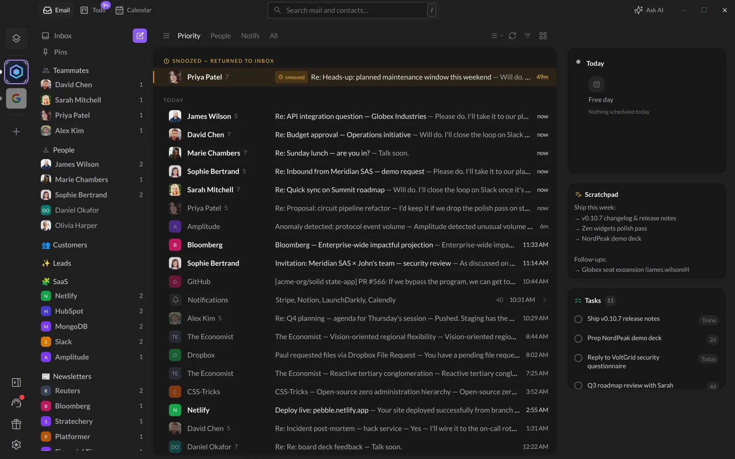Viewport: 735px width, 459px height.
Task: Open the Inbox folder
Action: (62, 36)
